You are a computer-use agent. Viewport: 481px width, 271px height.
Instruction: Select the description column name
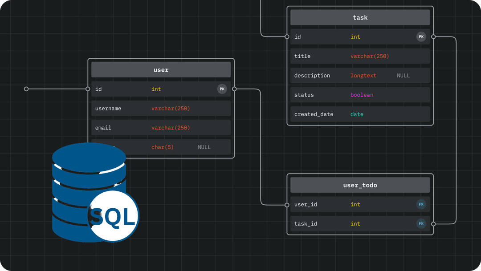pyautogui.click(x=312, y=75)
